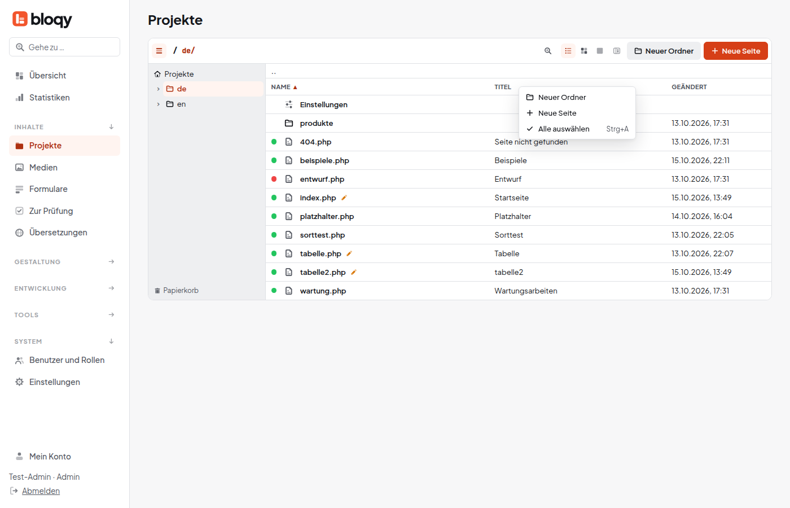Click the pencil icon next to tabelle2.php
The height and width of the screenshot is (508, 790).
354,272
